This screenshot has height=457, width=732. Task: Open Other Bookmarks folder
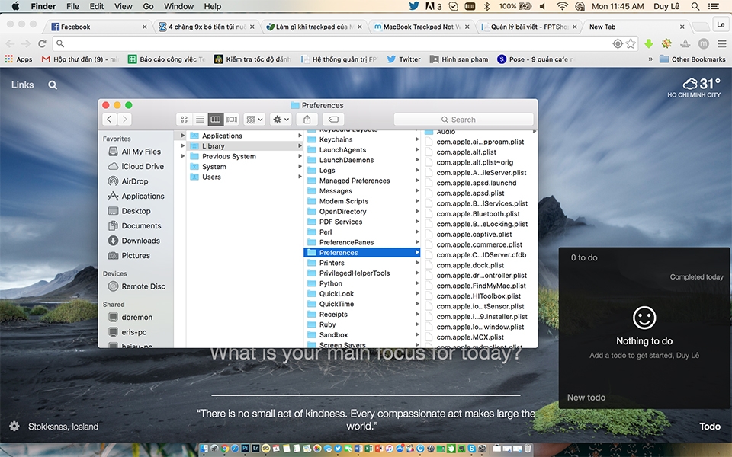692,59
